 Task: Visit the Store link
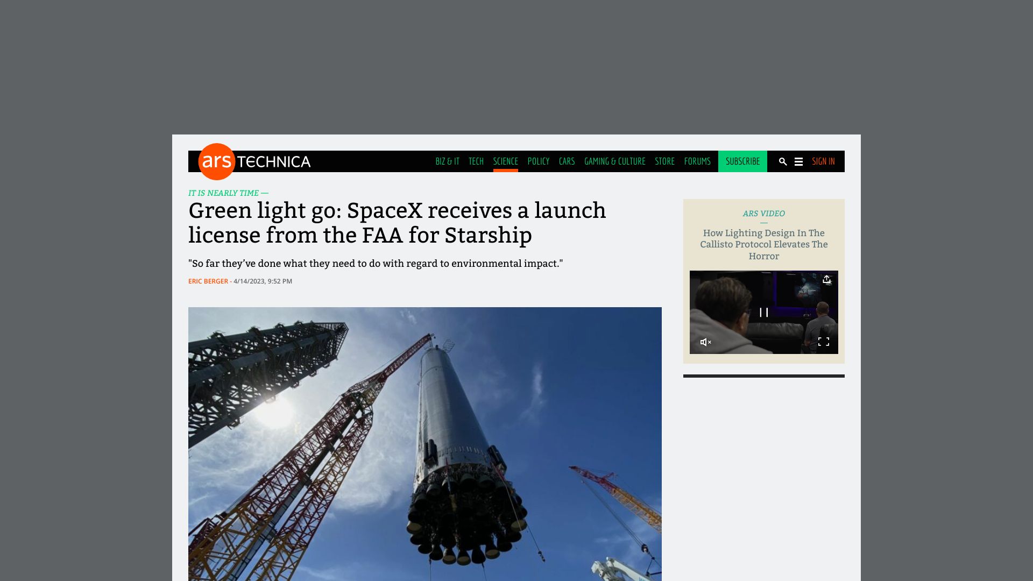pos(664,161)
